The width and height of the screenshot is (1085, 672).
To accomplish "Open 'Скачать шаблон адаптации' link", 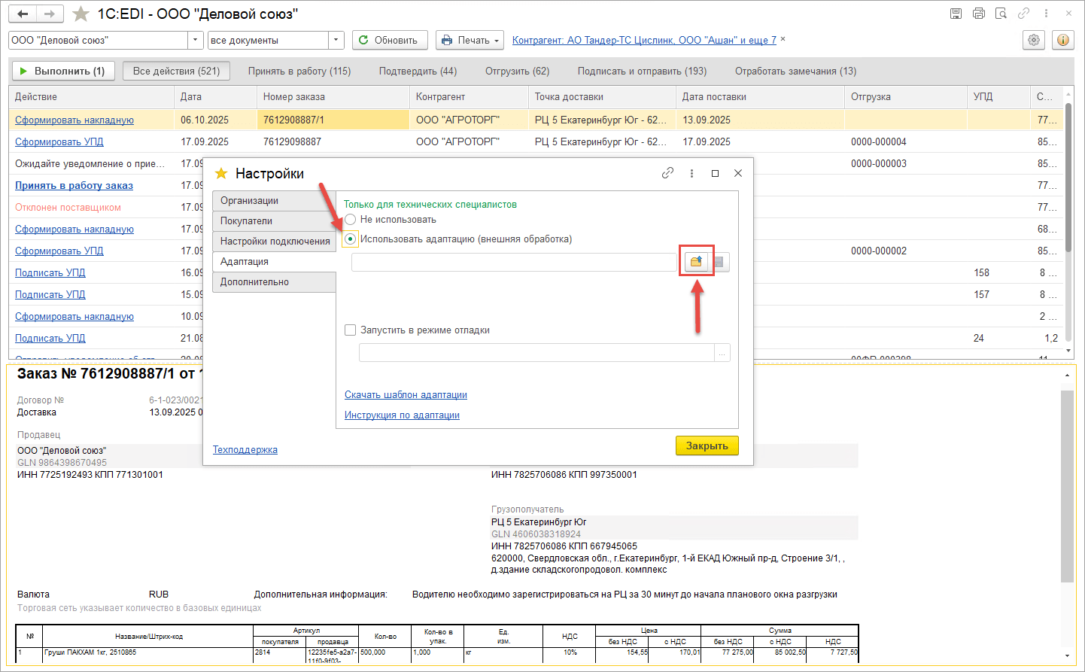I will click(x=406, y=394).
